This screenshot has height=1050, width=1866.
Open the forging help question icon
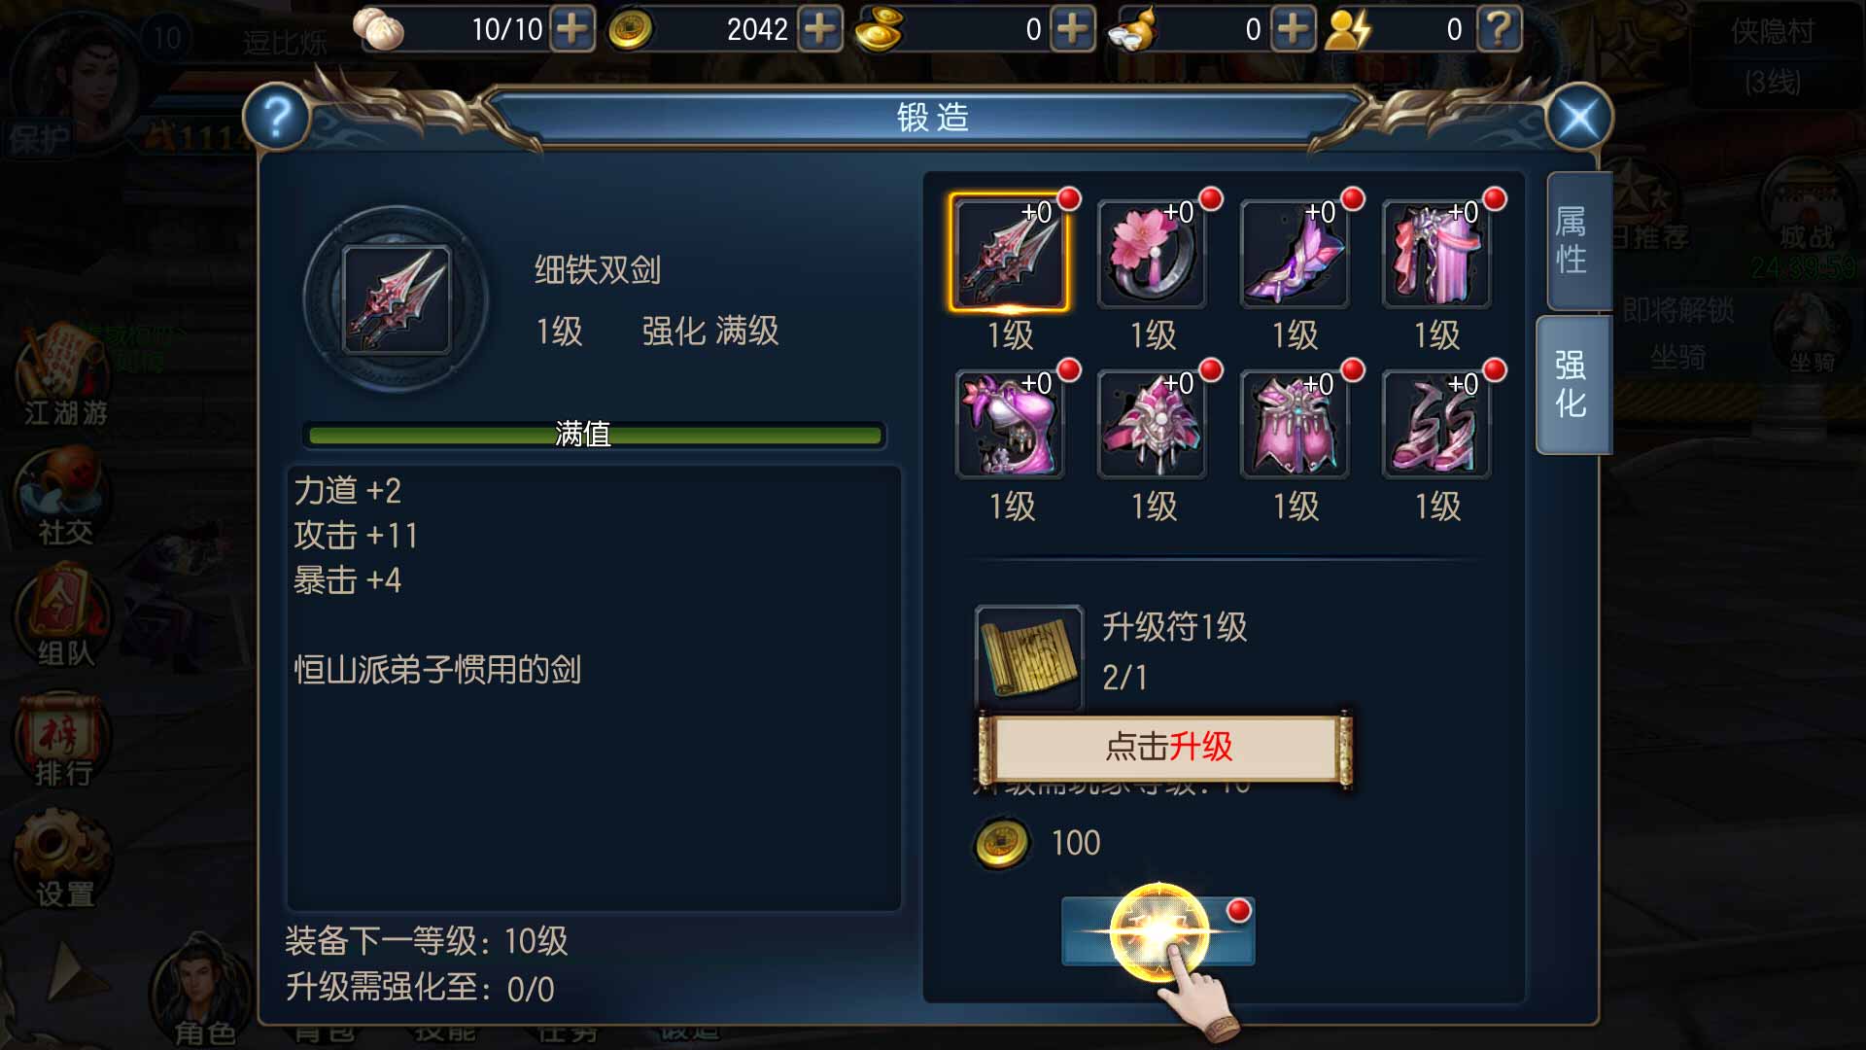[277, 118]
